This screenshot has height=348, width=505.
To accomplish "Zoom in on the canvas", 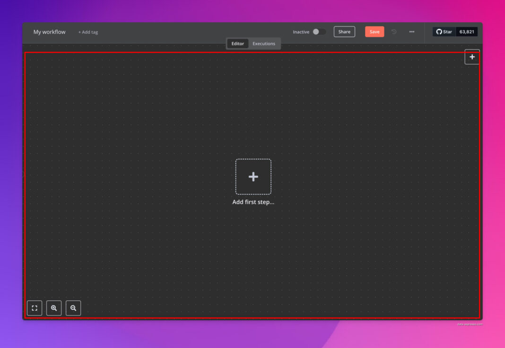I will click(54, 308).
